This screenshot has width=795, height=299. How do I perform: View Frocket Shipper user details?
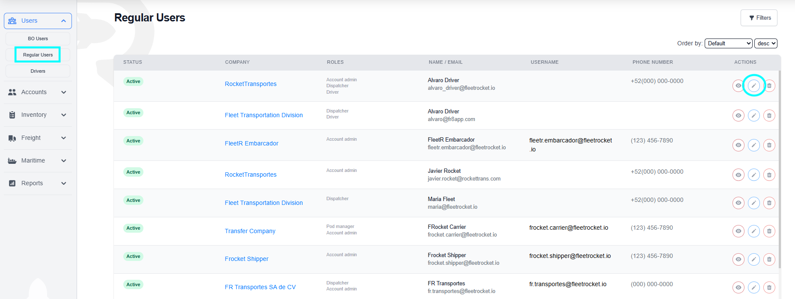[x=738, y=259]
